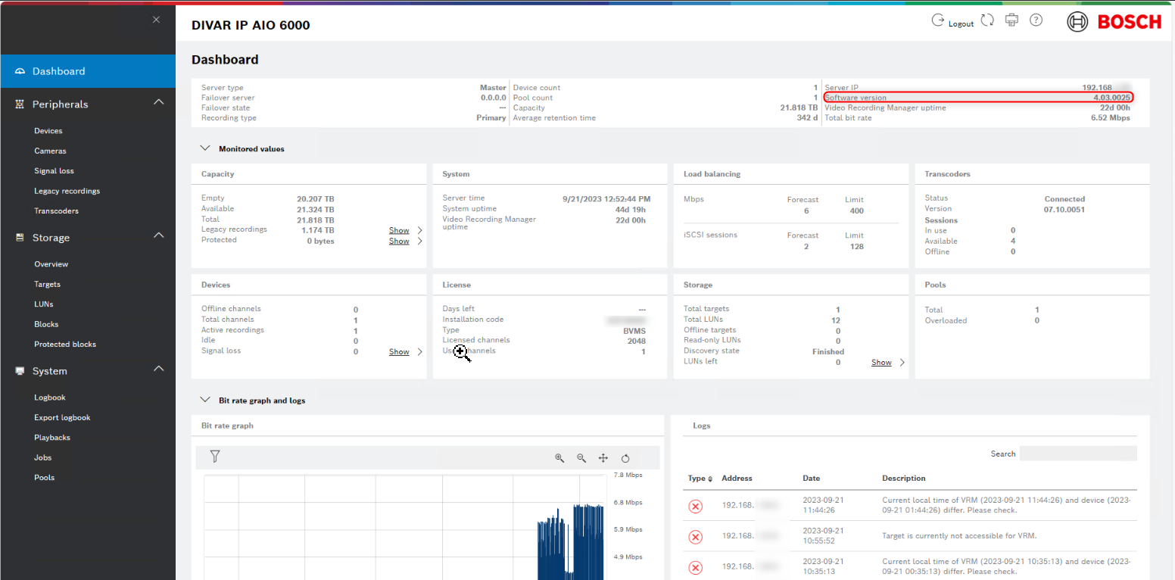Reset the bit rate graph view

click(625, 458)
